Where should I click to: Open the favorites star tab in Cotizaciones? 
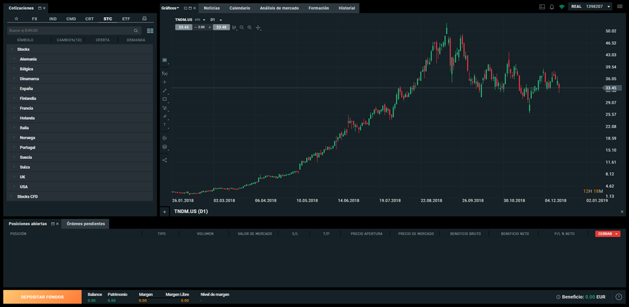point(17,18)
